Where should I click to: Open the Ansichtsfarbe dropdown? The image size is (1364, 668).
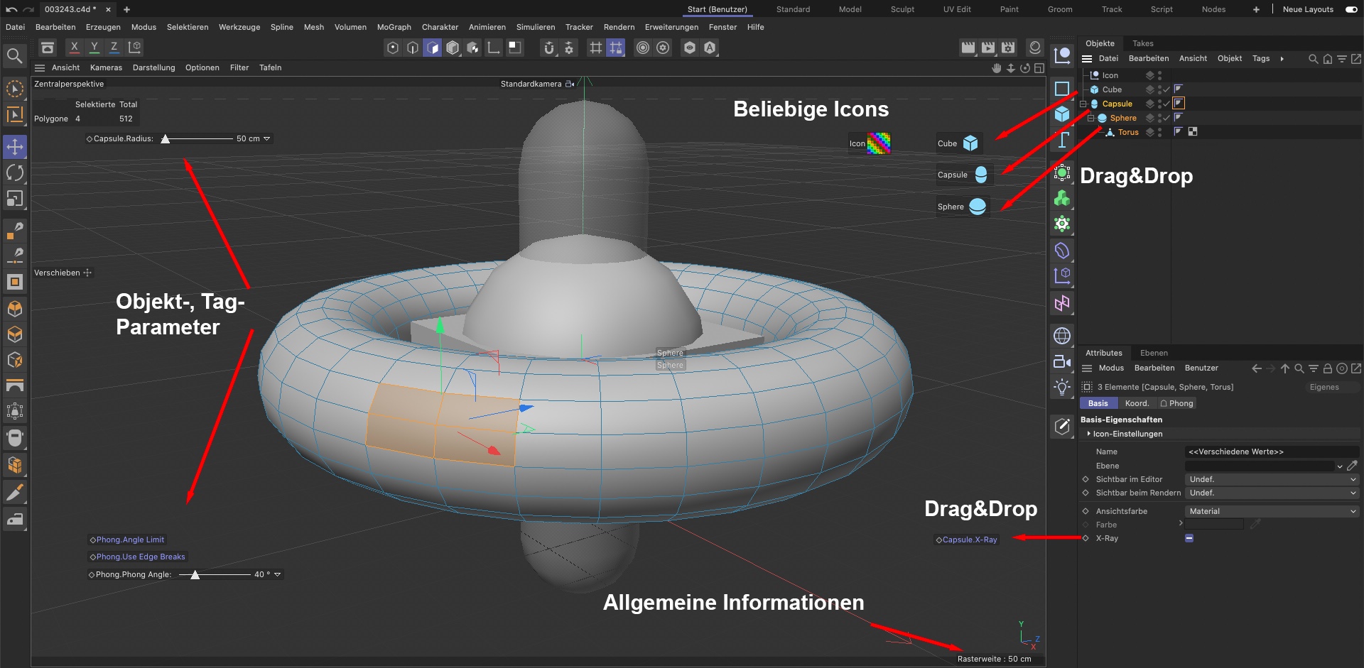tap(1272, 511)
